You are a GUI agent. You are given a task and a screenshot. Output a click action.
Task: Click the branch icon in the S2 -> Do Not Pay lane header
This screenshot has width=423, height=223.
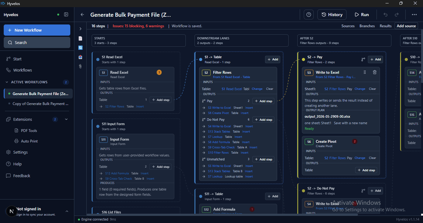point(363,191)
